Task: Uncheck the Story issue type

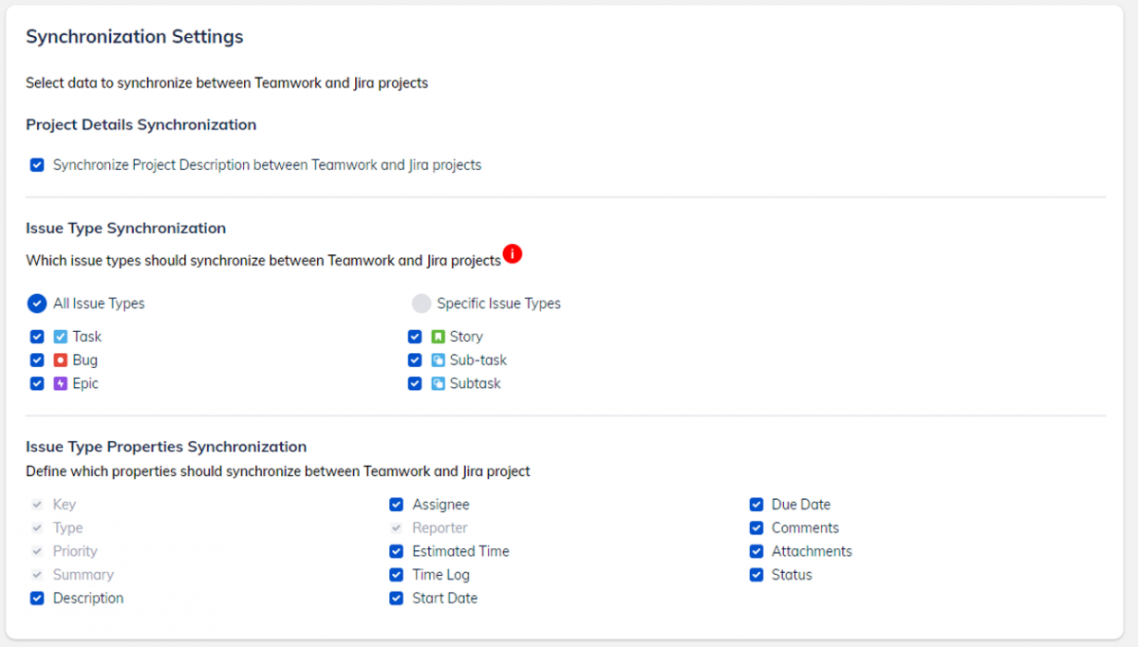Action: 415,336
